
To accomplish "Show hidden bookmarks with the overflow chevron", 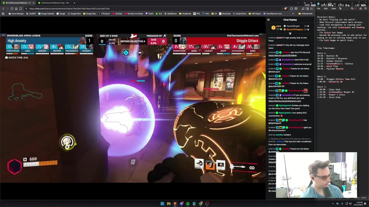I will 293,14.
